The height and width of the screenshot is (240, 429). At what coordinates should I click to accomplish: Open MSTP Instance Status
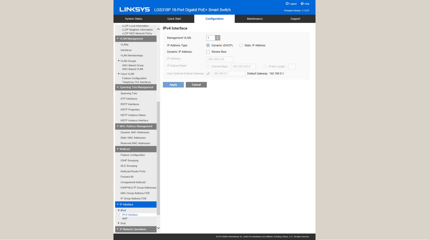pyautogui.click(x=133, y=115)
